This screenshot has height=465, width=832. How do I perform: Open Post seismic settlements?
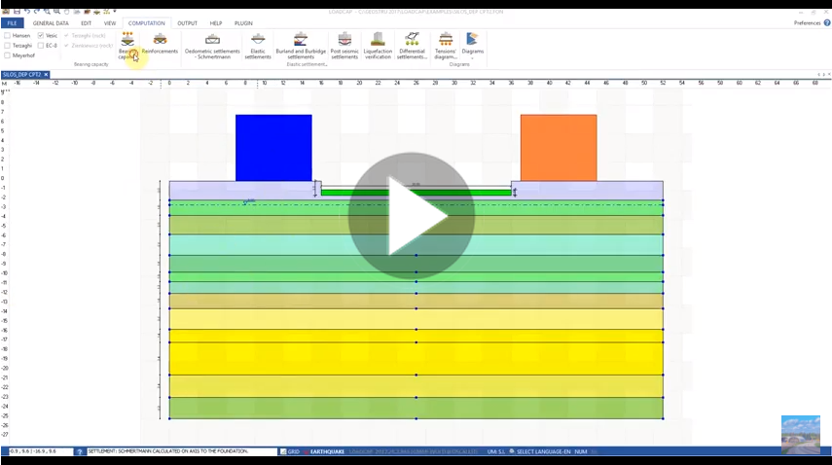344,46
